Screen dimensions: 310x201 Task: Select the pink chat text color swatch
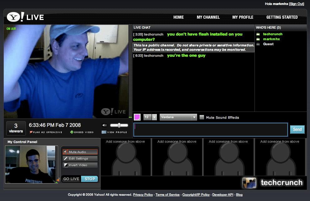pos(137,117)
